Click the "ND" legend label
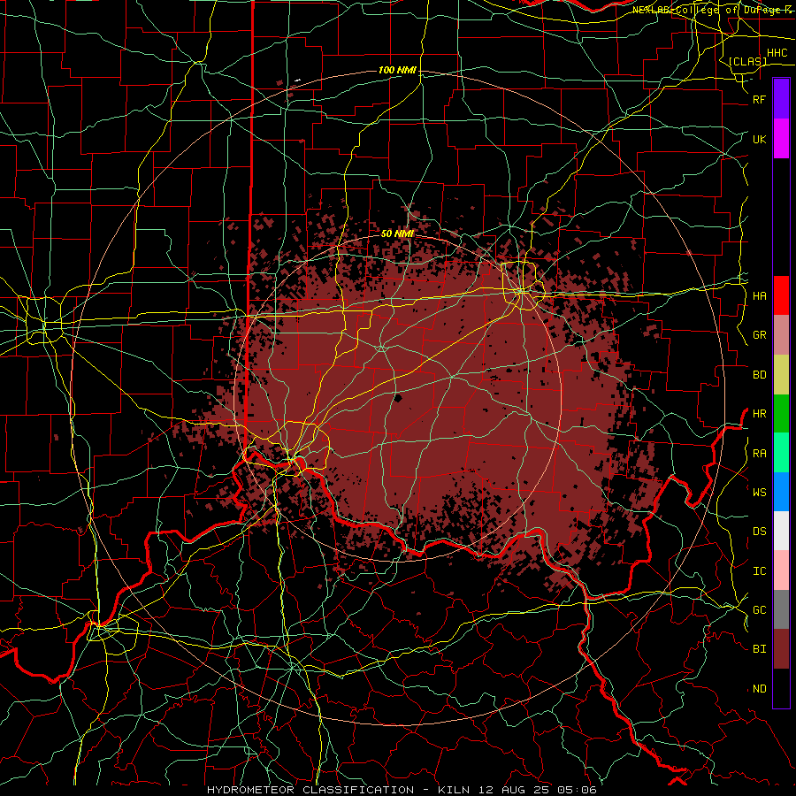The width and height of the screenshot is (796, 796). tap(760, 688)
